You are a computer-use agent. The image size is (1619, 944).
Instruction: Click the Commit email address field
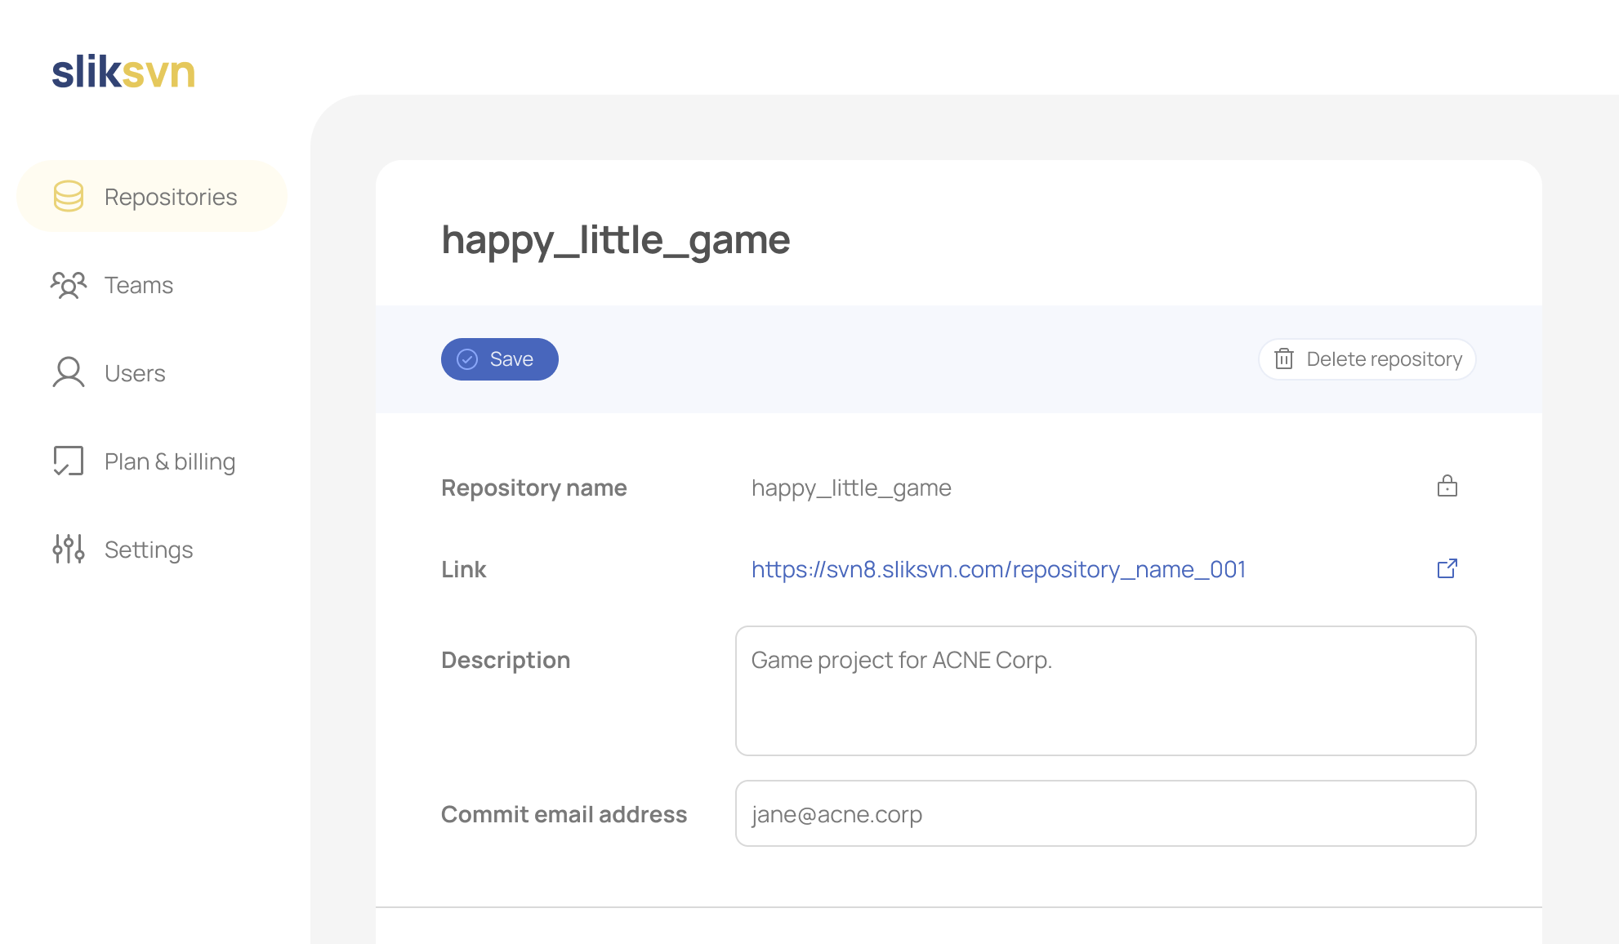1106,813
